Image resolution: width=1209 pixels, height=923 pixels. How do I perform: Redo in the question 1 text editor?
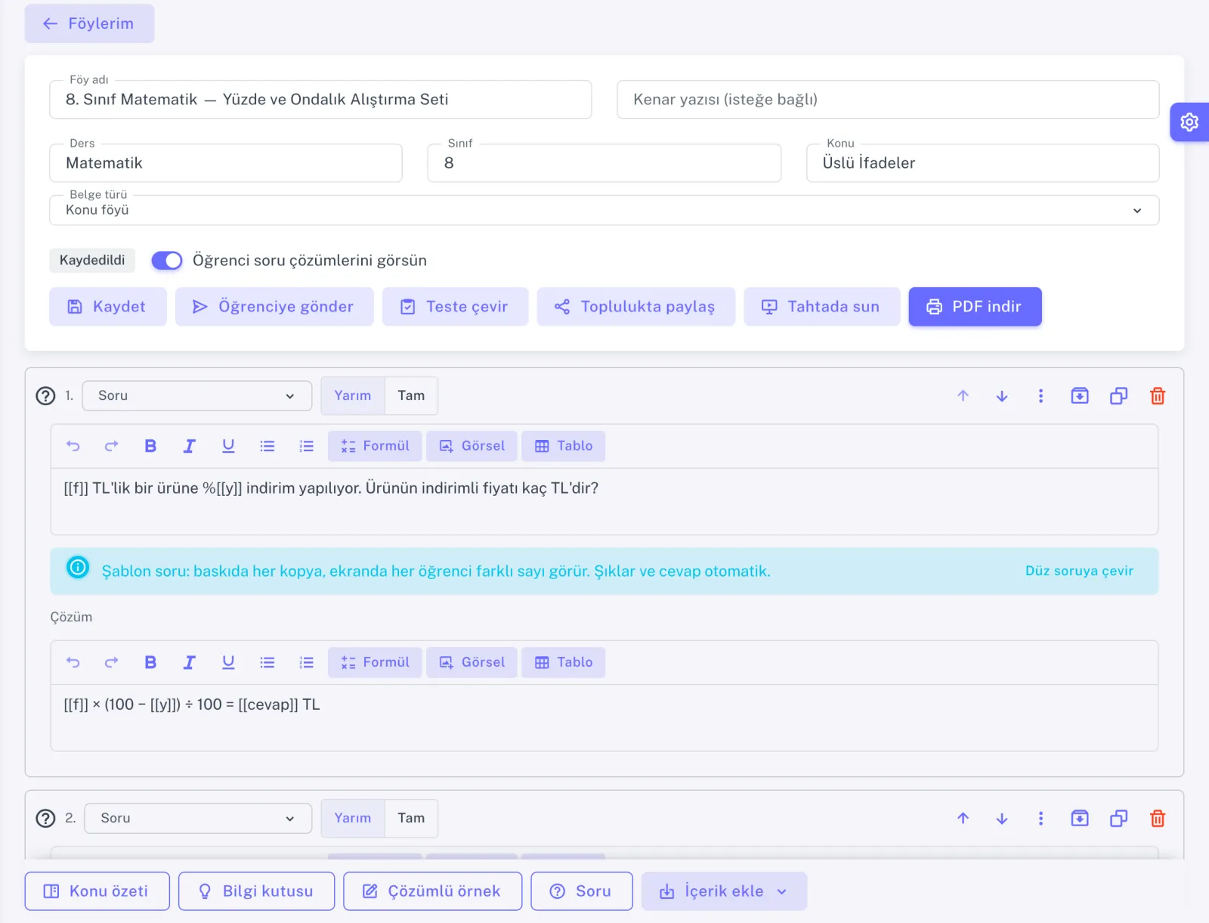point(111,446)
